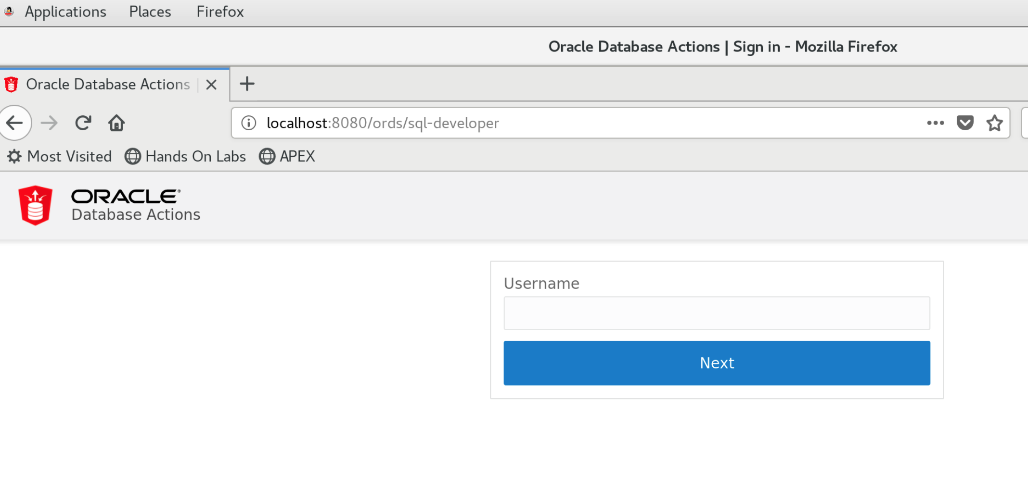Click the Most Visited gear icon
This screenshot has width=1028, height=498.
[14, 156]
